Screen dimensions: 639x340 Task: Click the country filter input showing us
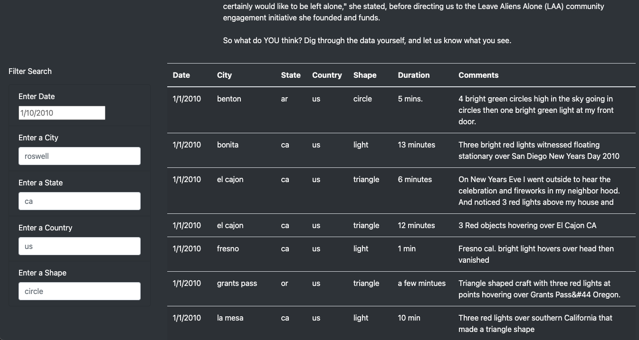(79, 246)
